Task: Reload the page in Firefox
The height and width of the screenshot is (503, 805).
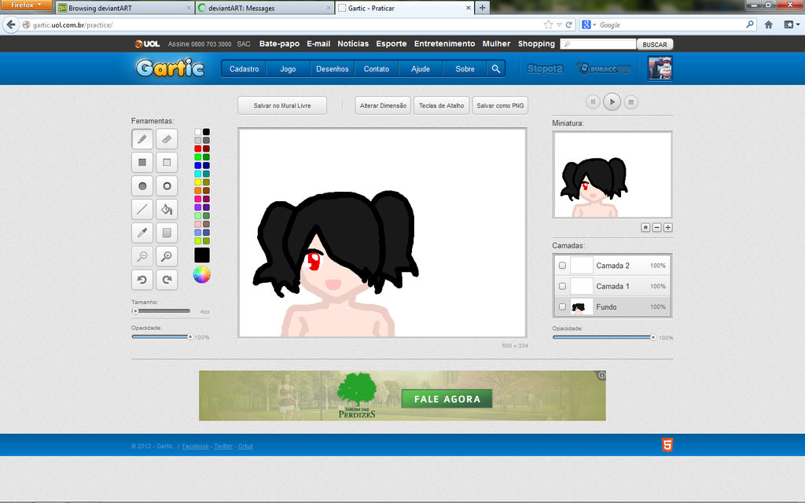Action: (x=569, y=24)
